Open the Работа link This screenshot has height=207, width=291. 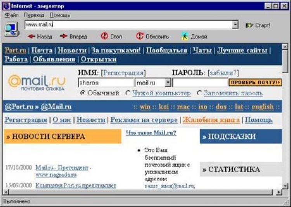point(16,59)
